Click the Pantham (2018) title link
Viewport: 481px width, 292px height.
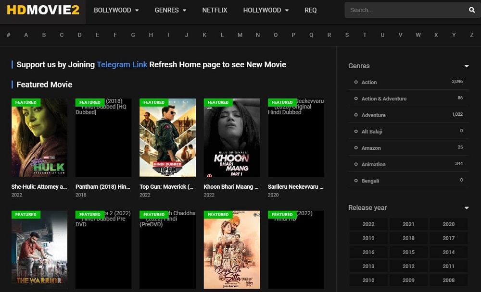coord(103,187)
